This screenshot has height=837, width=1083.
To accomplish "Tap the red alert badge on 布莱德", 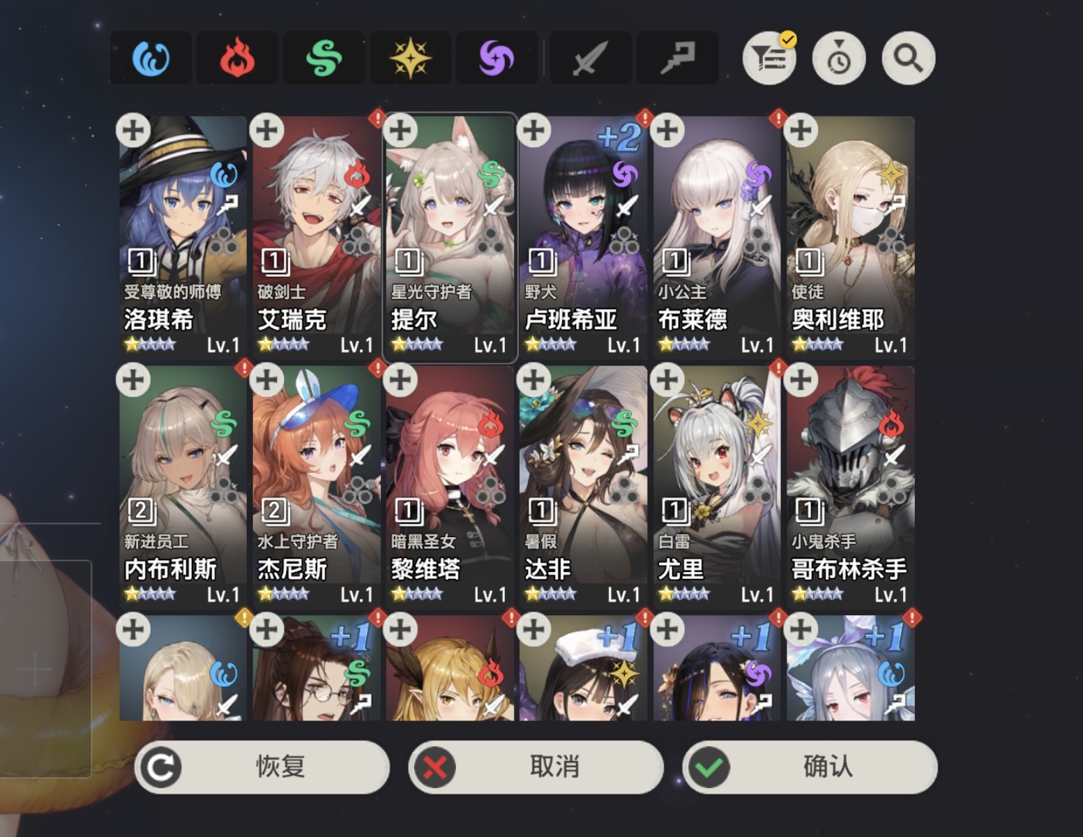I will coord(778,119).
